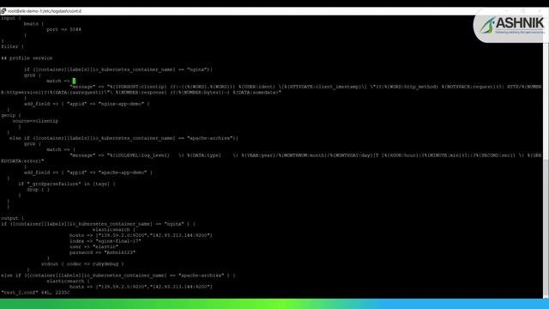Click the window title root@elk-demo-1 path

tap(45, 11)
